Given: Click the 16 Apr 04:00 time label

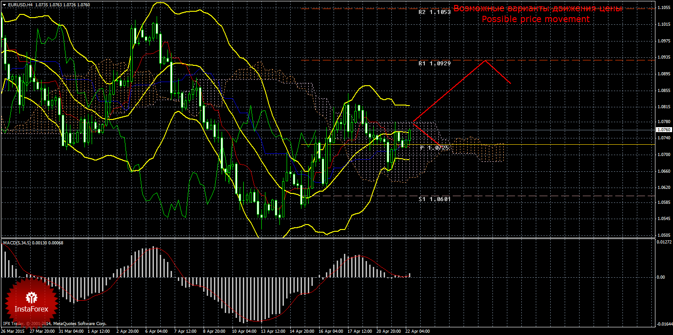Looking at the screenshot, I should (x=330, y=331).
